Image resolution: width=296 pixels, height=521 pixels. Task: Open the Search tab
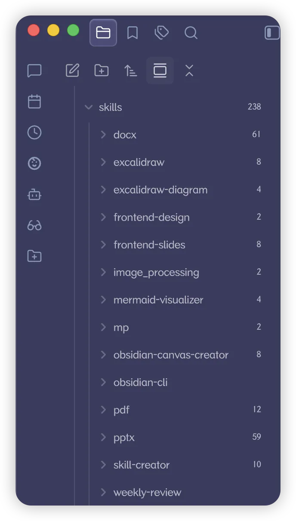(x=191, y=33)
